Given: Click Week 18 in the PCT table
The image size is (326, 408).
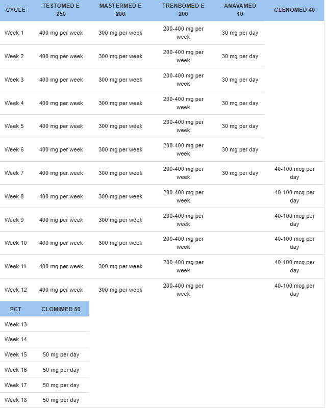Looking at the screenshot, I should click(16, 400).
